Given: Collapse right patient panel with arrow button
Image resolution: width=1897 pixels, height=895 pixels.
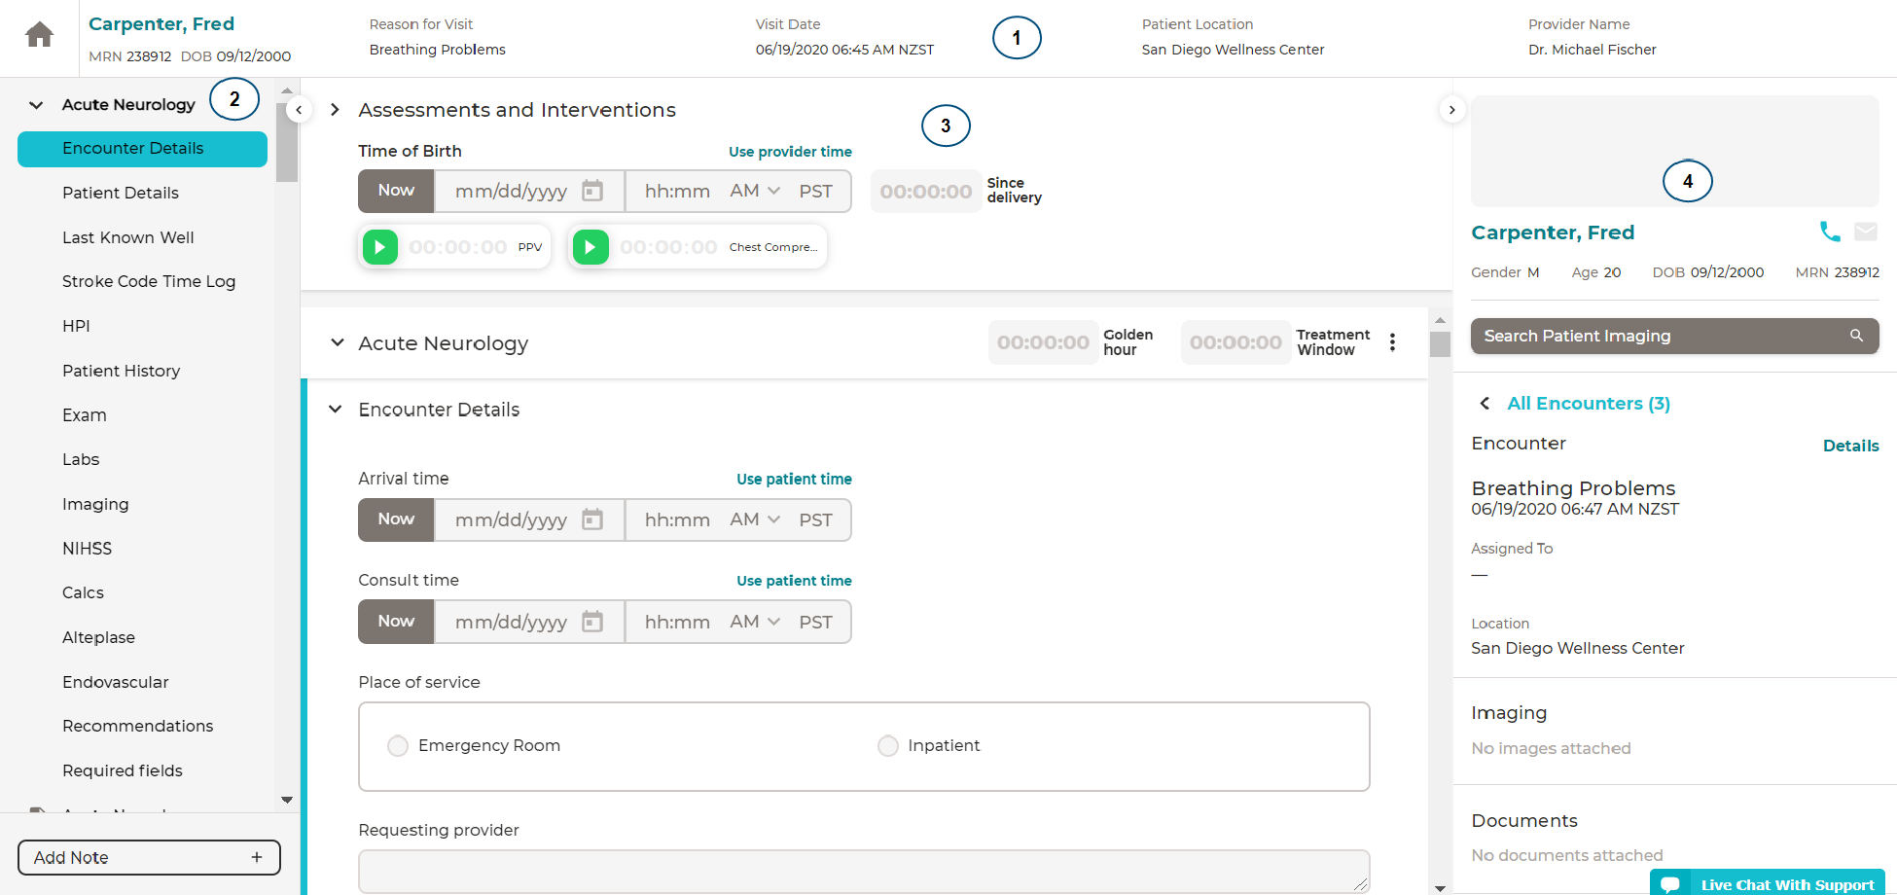Looking at the screenshot, I should [x=1451, y=110].
